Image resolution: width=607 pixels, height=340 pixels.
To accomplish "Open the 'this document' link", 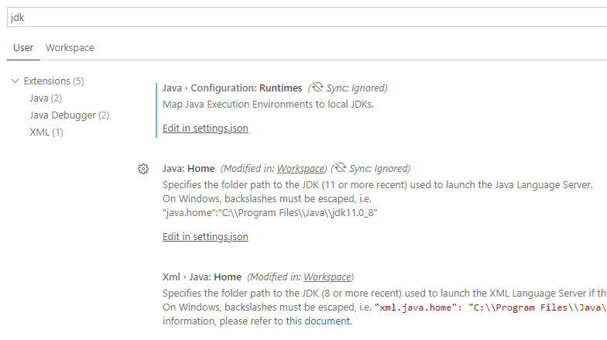I will coord(317,321).
